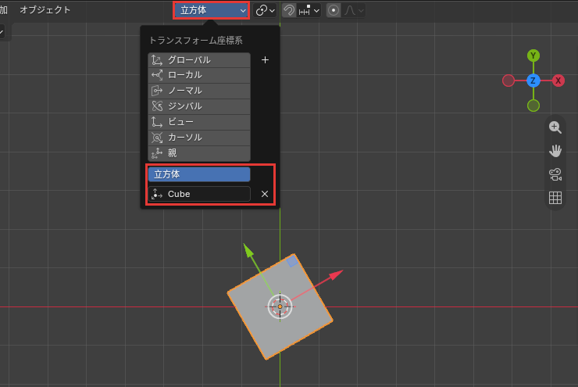Viewport: 578px width, 387px height.
Task: Click the pan view hand icon
Action: (x=555, y=151)
